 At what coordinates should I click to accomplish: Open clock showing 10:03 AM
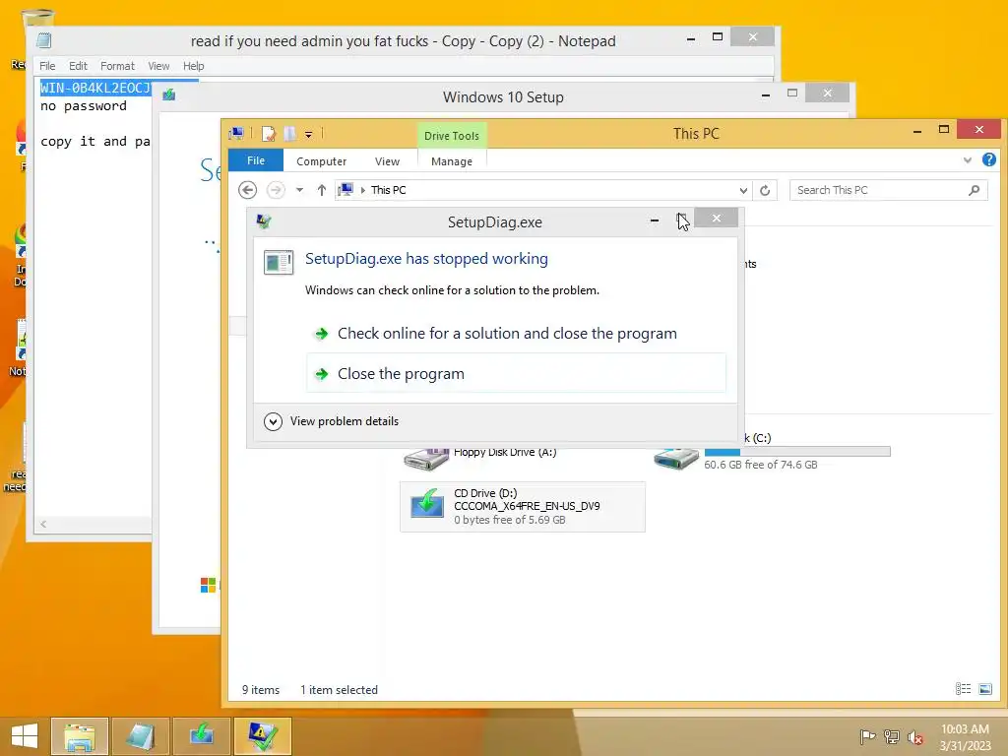(965, 736)
